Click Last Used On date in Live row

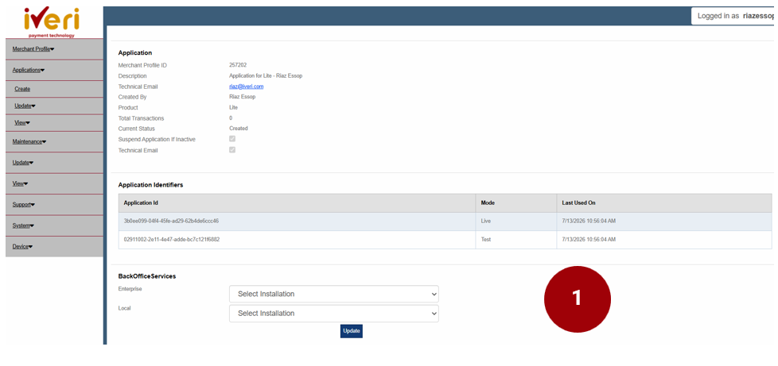click(x=589, y=221)
